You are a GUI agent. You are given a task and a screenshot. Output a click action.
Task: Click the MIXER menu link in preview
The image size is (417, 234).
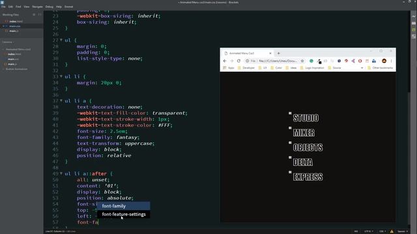pyautogui.click(x=304, y=133)
